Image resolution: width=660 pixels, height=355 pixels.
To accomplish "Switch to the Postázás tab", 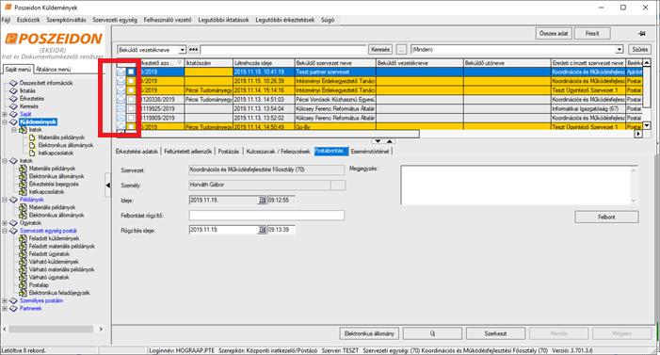I will click(x=229, y=152).
